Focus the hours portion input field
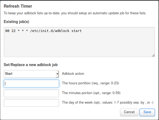The width and height of the screenshot is (159, 120). (x=31, y=84)
